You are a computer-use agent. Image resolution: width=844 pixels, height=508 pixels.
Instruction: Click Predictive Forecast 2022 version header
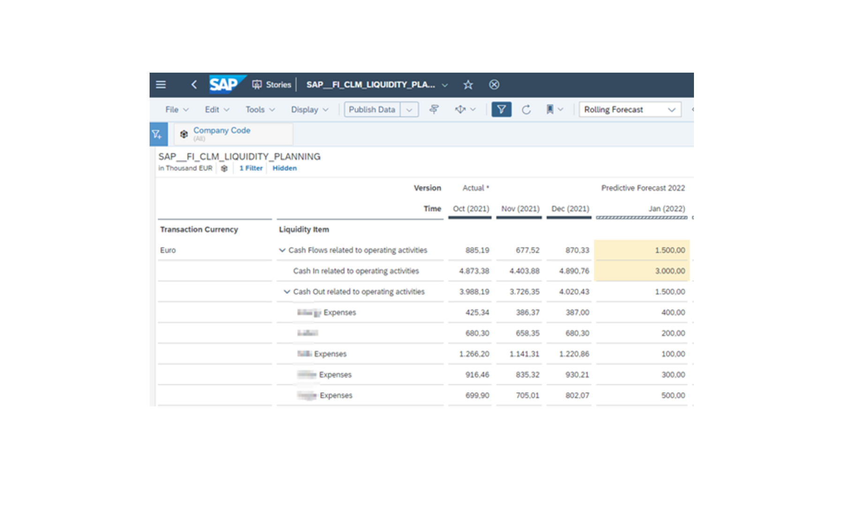[x=643, y=188]
